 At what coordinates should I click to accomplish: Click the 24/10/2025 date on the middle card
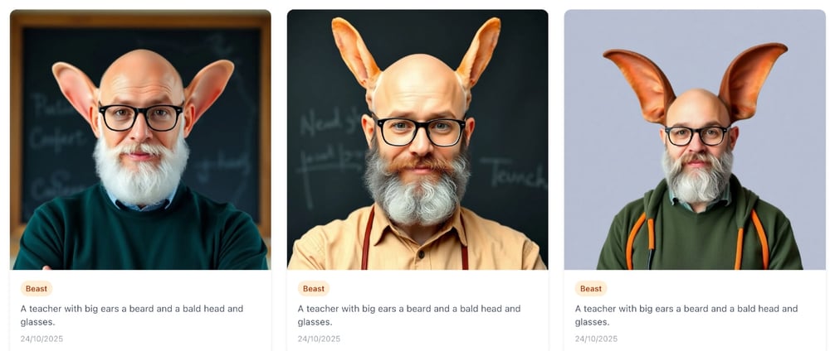pyautogui.click(x=319, y=339)
